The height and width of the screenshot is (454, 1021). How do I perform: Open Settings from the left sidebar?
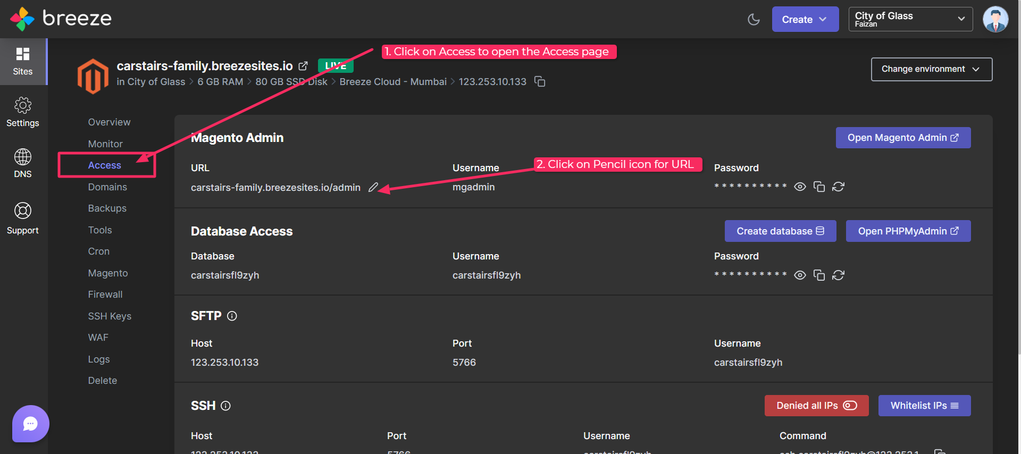click(23, 112)
